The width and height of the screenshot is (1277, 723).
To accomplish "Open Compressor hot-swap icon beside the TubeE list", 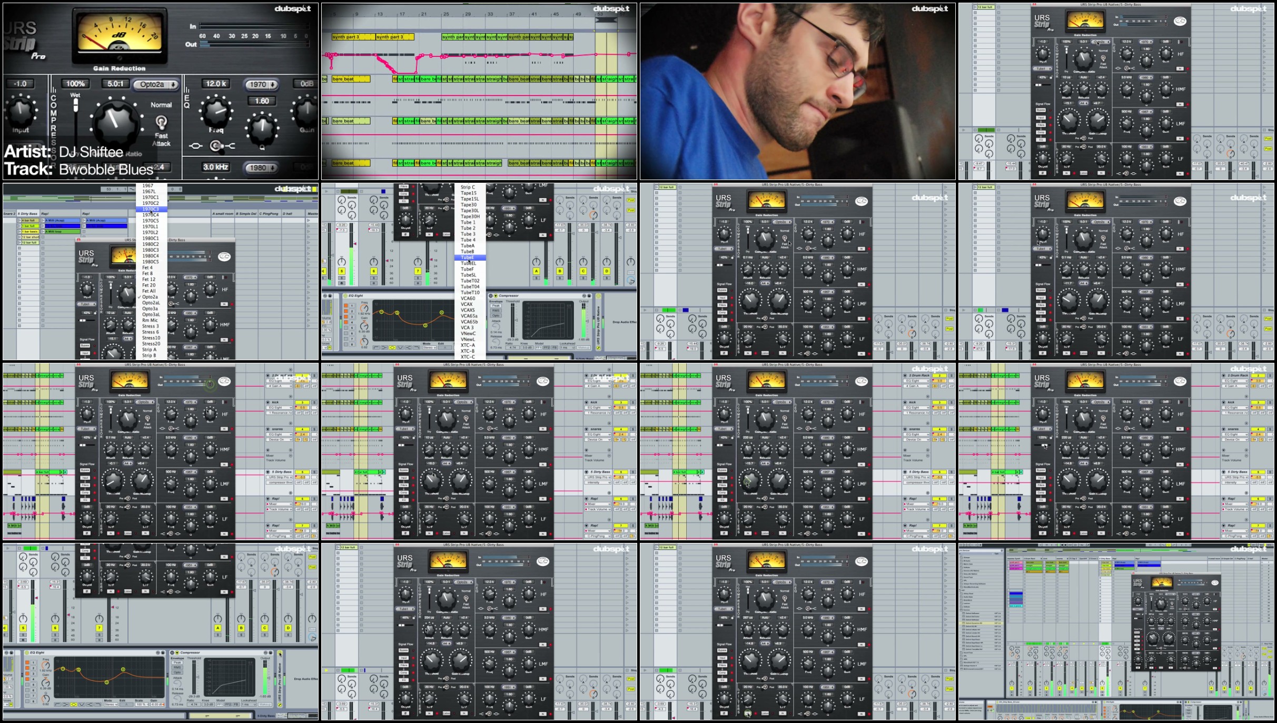I will point(584,296).
